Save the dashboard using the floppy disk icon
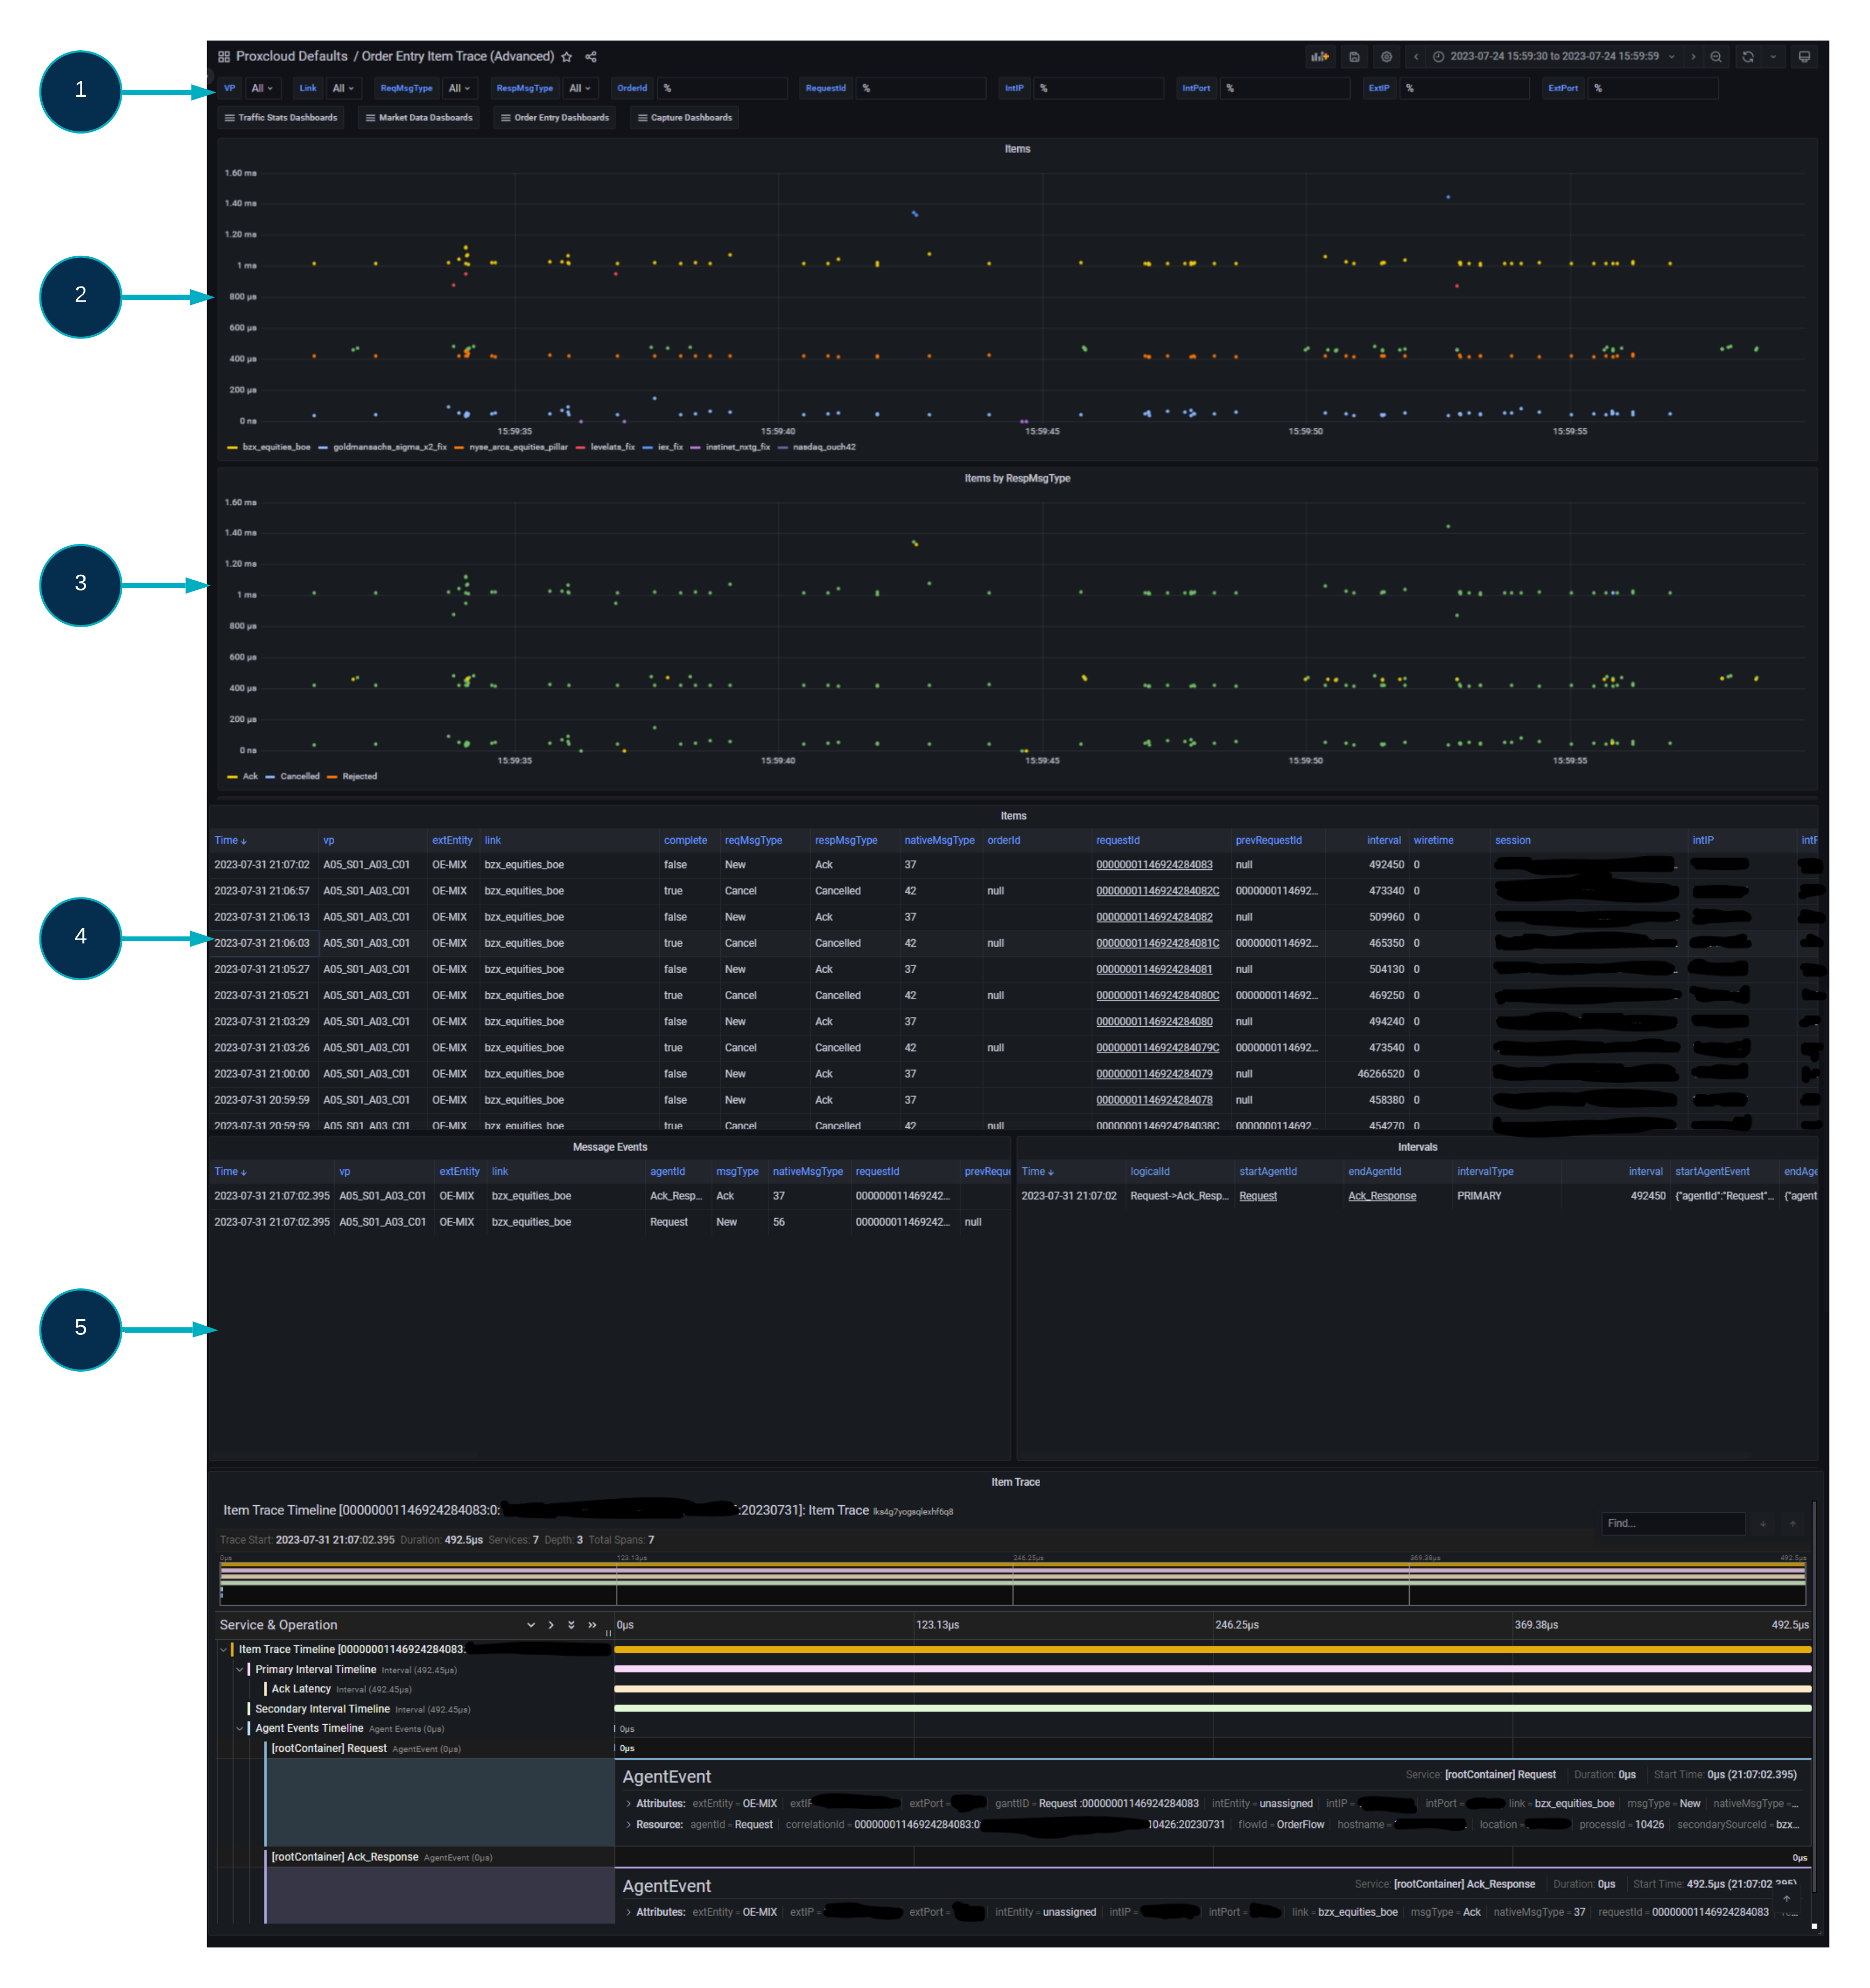The image size is (1870, 1988). click(1354, 57)
